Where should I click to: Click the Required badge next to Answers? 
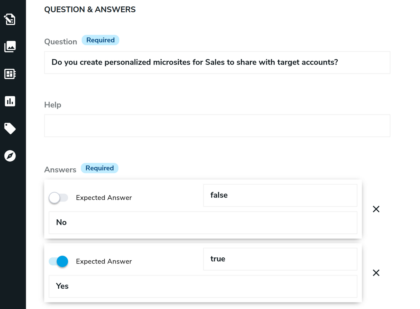(99, 168)
